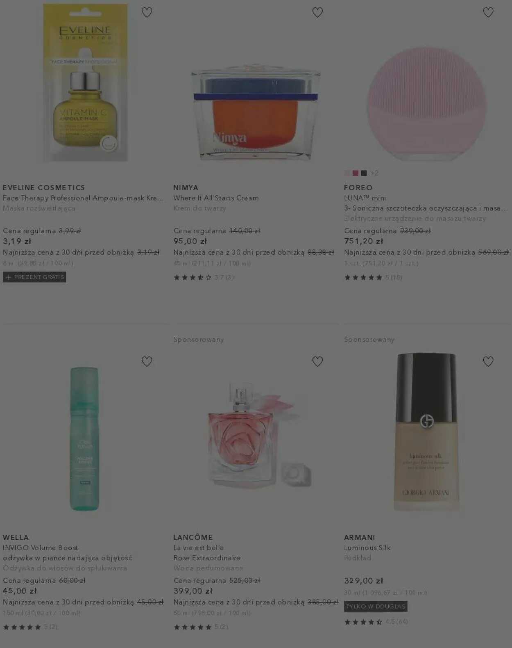The width and height of the screenshot is (512, 648).
Task: Click heart on Lancôme La vie est belle
Action: (317, 361)
